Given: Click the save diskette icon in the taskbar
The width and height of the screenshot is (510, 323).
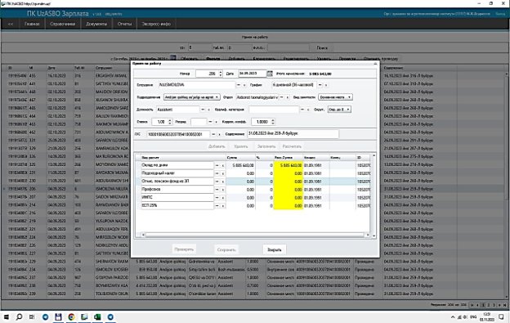Looking at the screenshot, I should click(58, 316).
